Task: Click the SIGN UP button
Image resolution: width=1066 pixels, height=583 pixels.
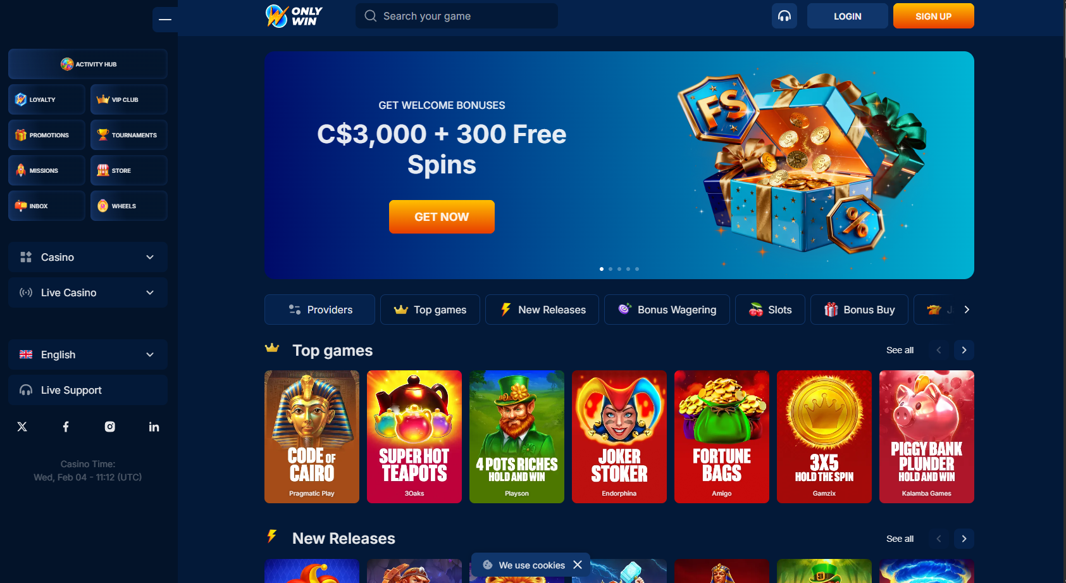Action: (933, 16)
